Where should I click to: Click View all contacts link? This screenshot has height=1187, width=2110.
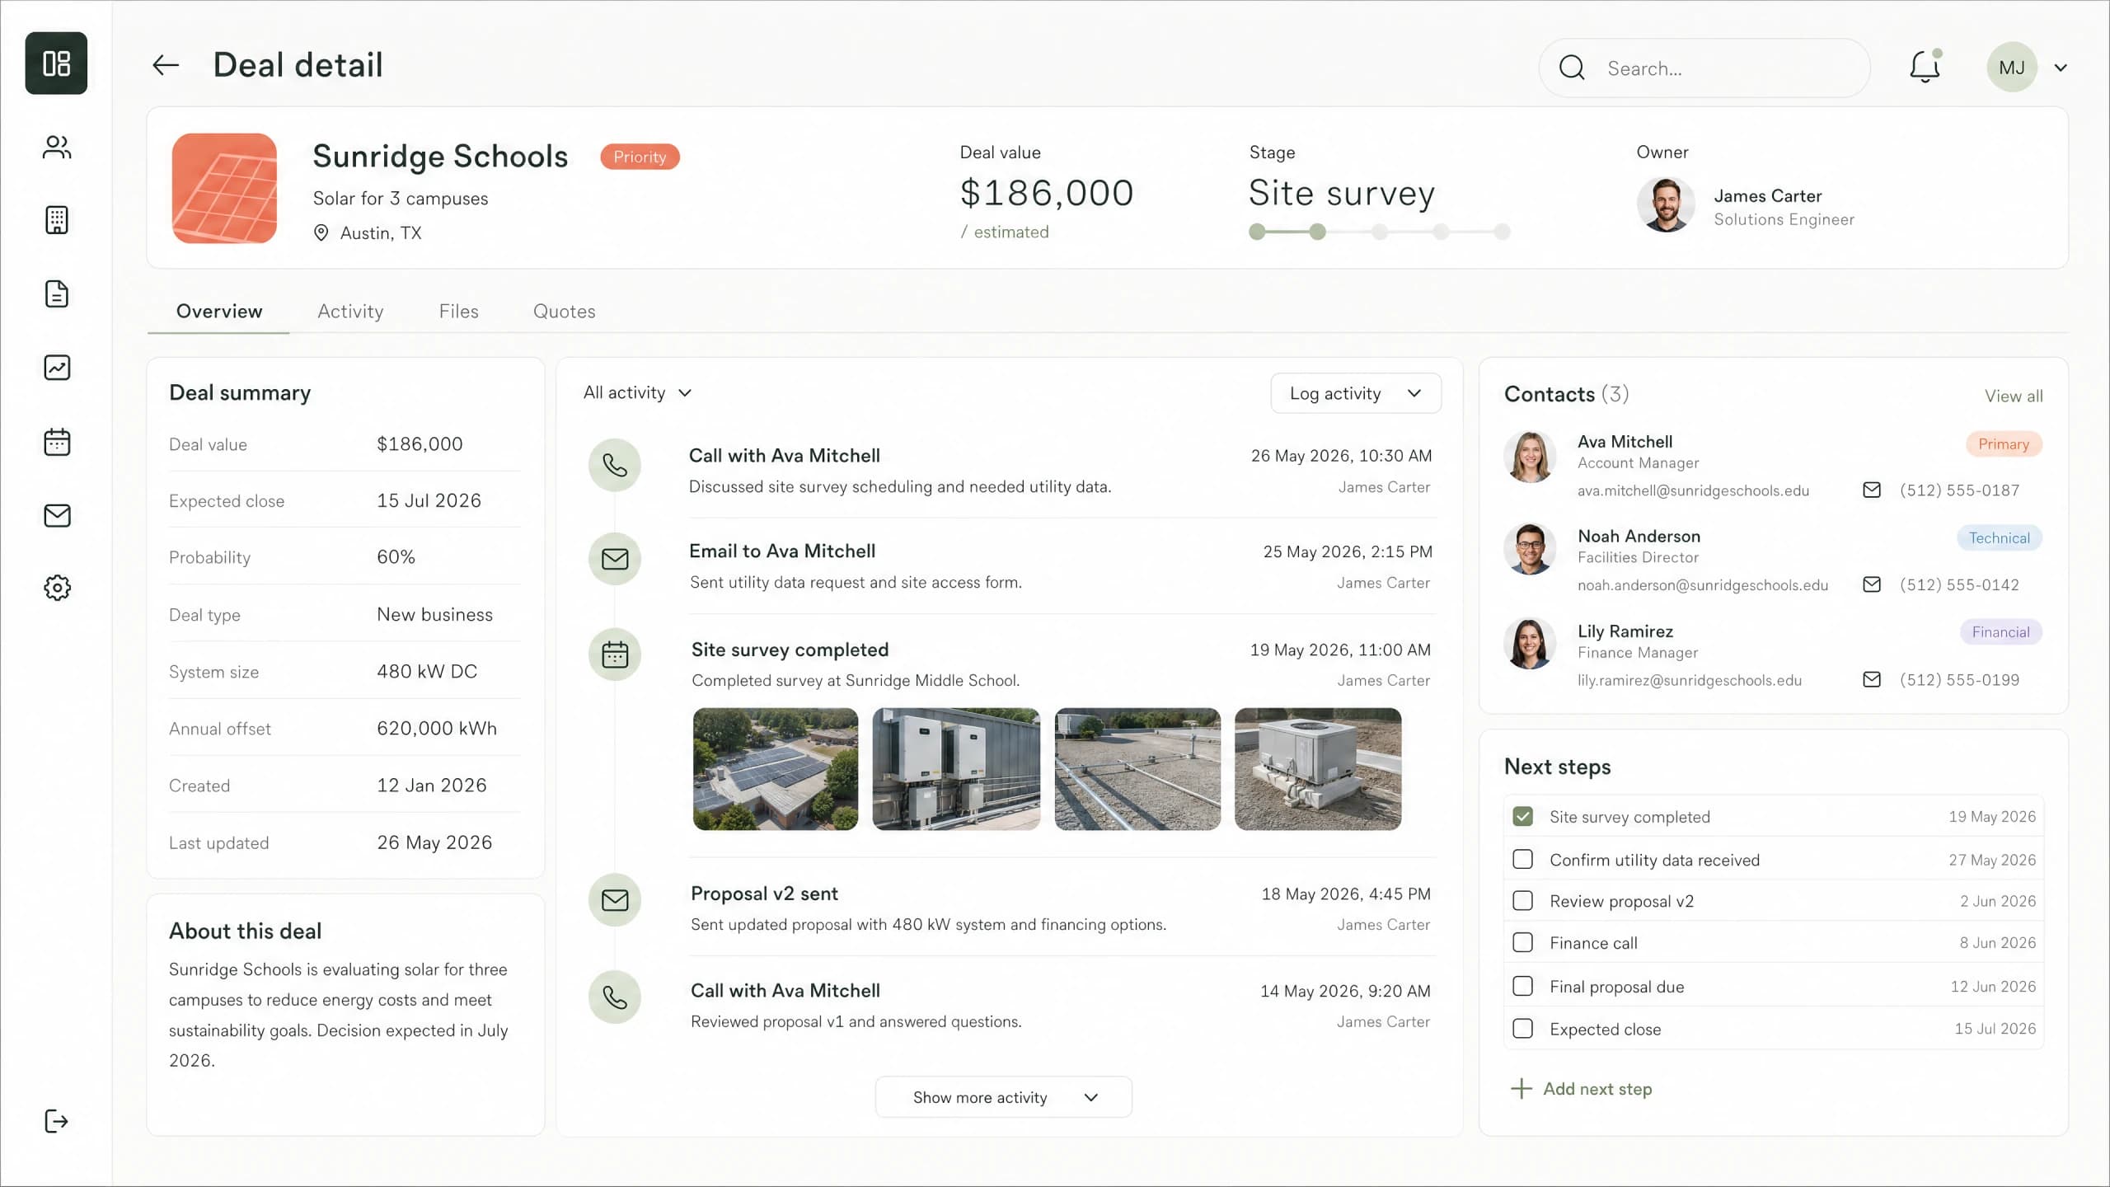point(2013,396)
